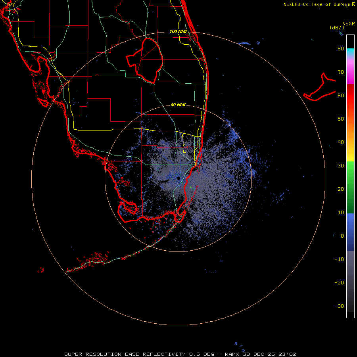The image size is (357, 357).
Task: Click the 20 dBZ scale value
Action: pyautogui.click(x=341, y=189)
